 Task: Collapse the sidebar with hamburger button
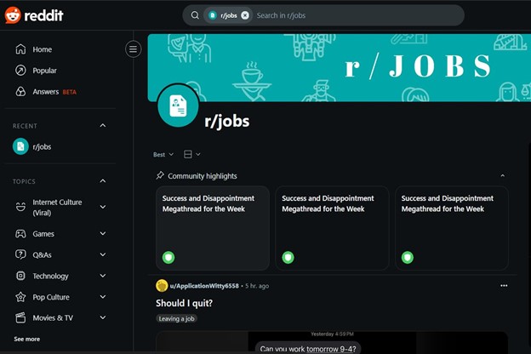pyautogui.click(x=133, y=49)
